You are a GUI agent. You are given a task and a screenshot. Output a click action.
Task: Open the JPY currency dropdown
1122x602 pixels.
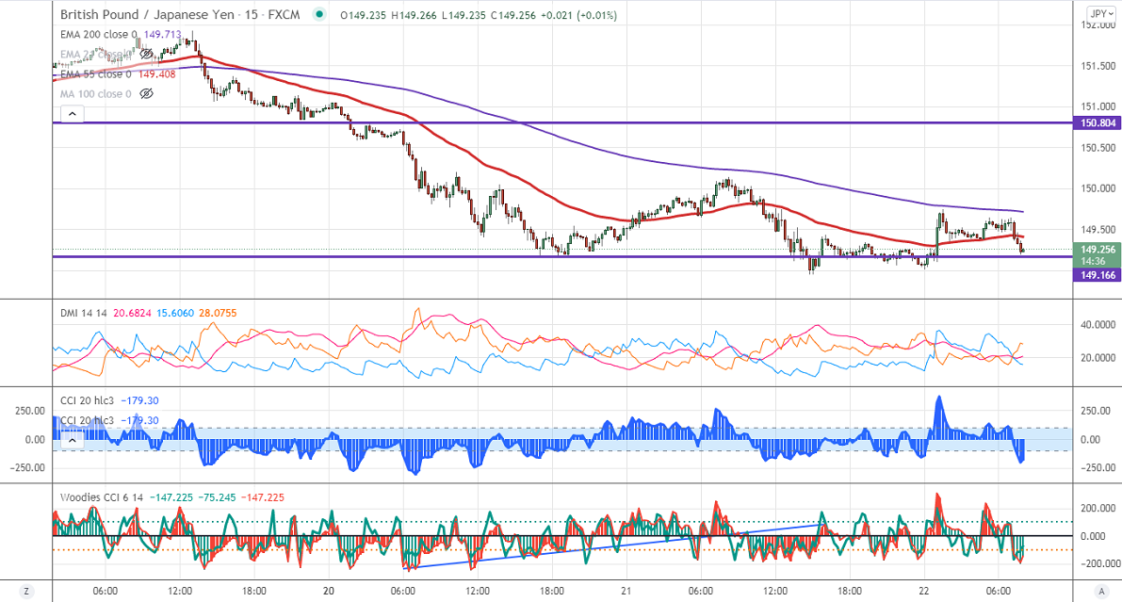tap(1099, 13)
